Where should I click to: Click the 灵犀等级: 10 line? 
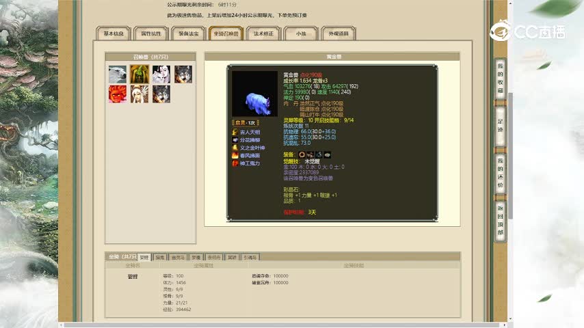click(x=319, y=120)
